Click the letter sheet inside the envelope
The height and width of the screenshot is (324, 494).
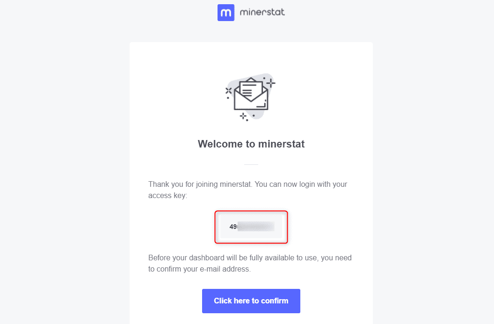tap(251, 89)
